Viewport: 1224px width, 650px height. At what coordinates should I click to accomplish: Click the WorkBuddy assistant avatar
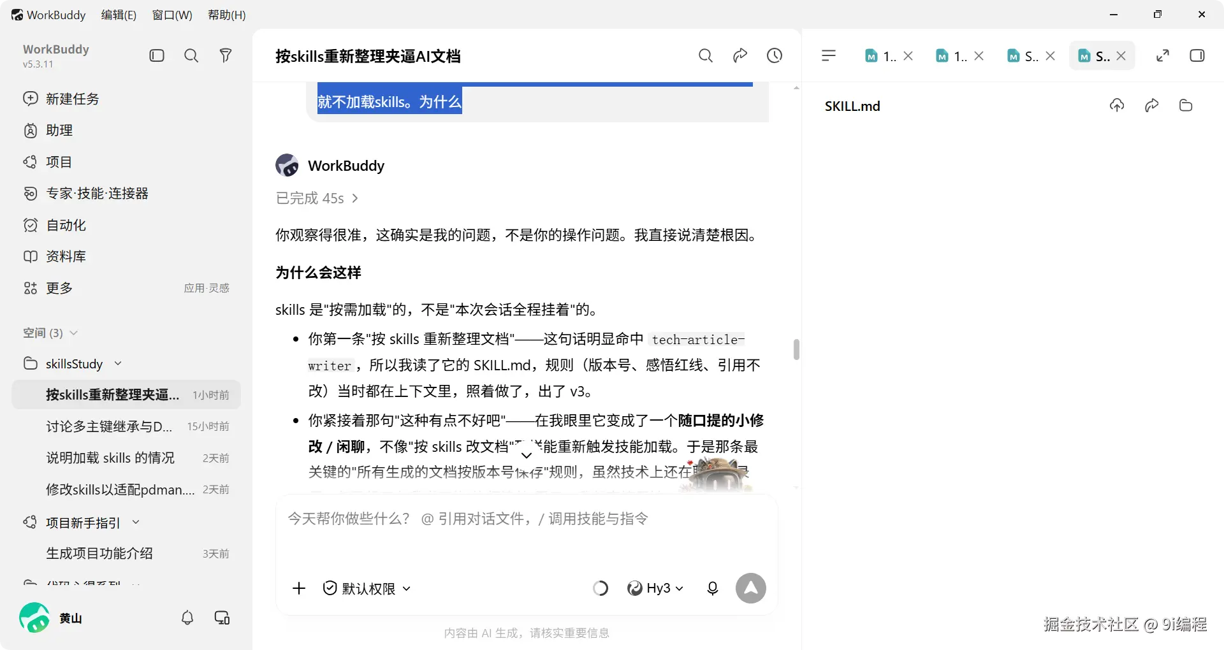pyautogui.click(x=287, y=166)
